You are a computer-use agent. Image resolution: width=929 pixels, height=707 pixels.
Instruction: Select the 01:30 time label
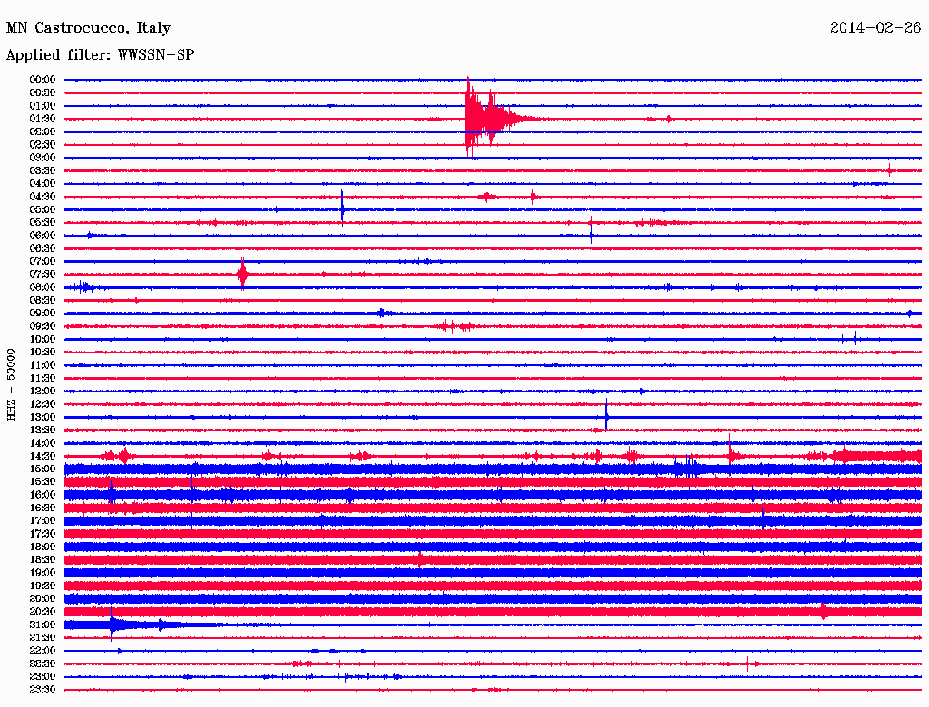click(x=42, y=119)
